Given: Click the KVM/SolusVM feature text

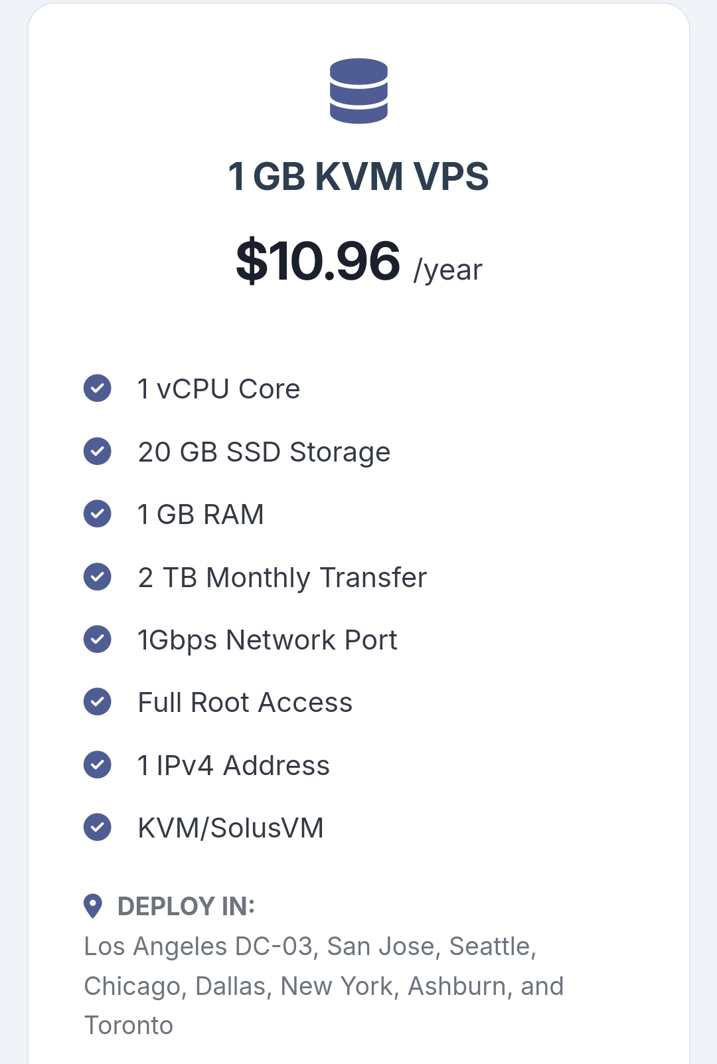Looking at the screenshot, I should tap(230, 828).
